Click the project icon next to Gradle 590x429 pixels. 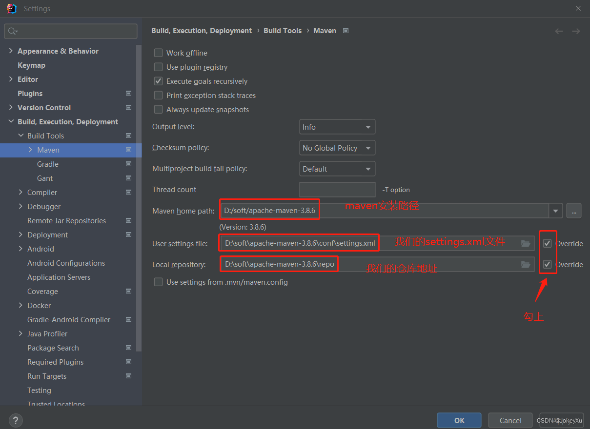(129, 164)
